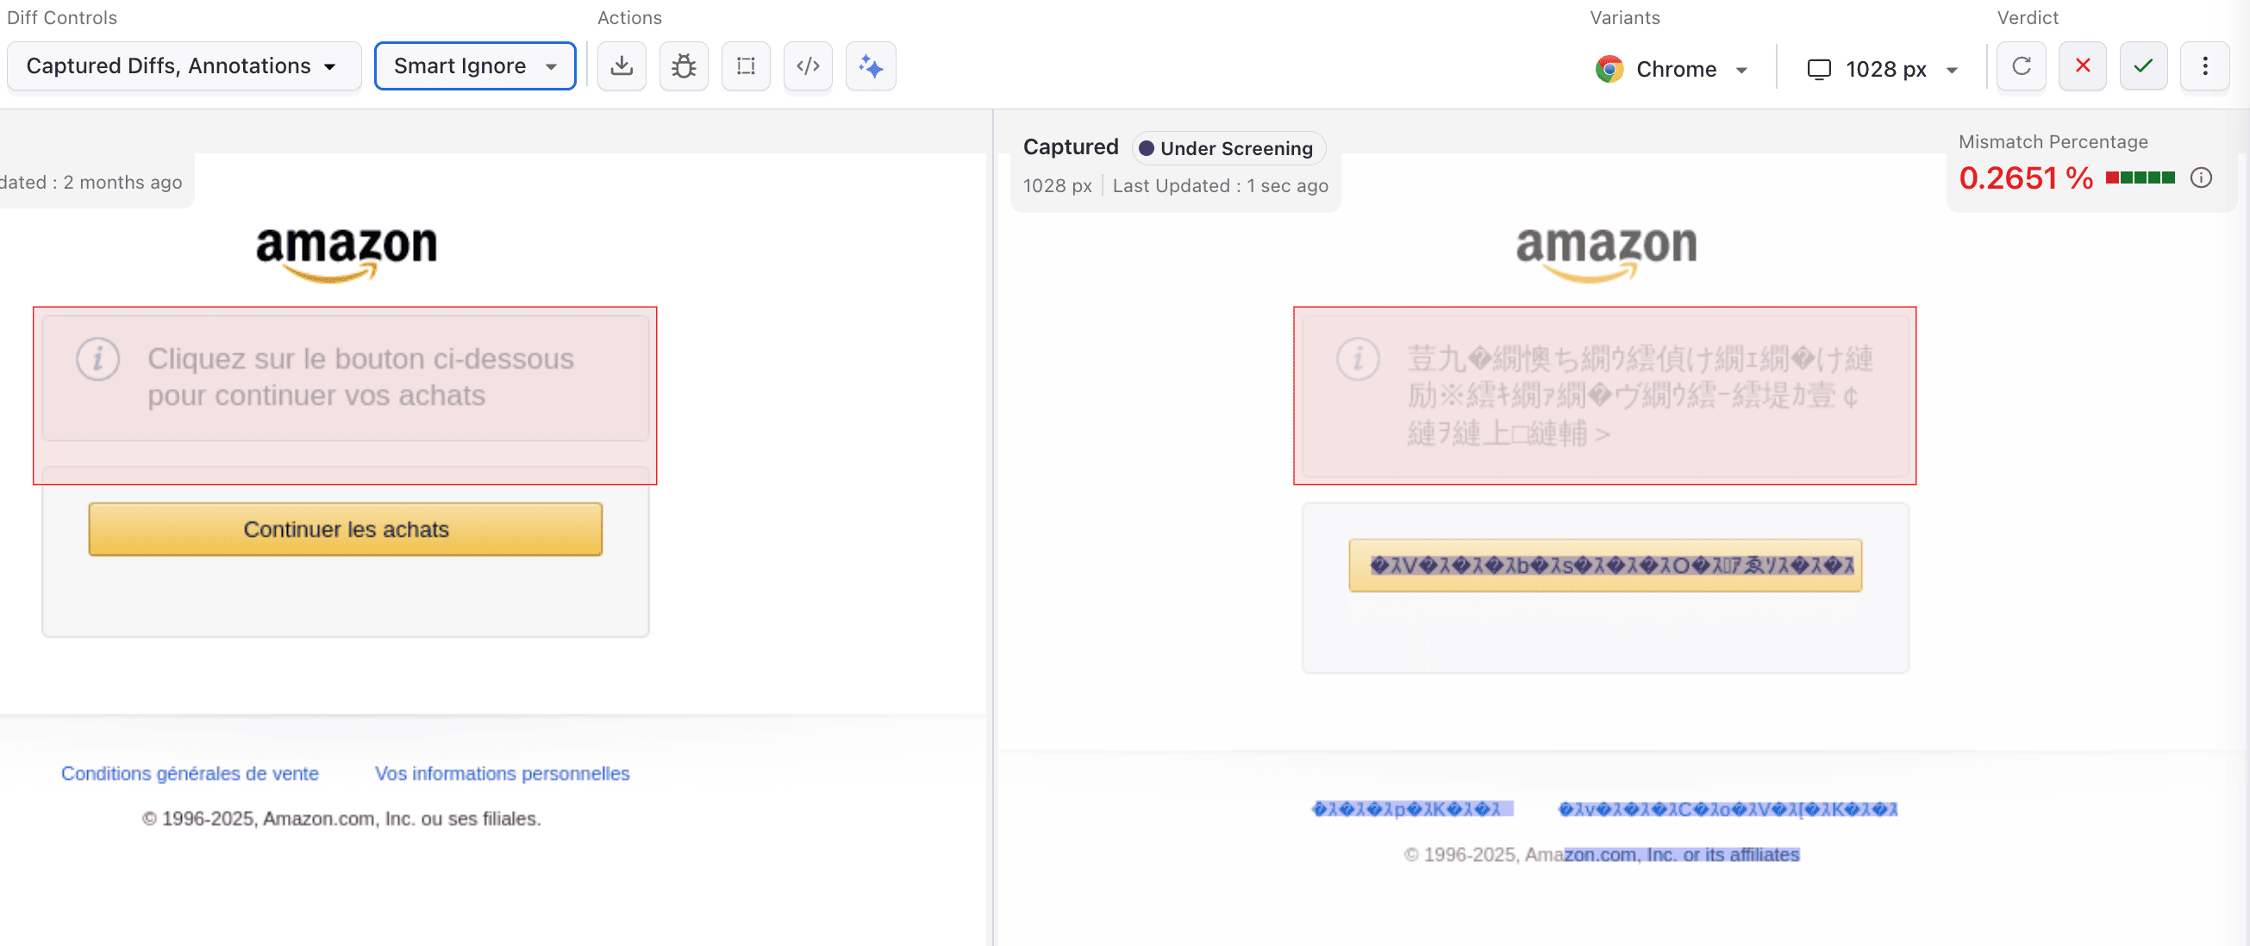Image resolution: width=2250 pixels, height=946 pixels.
Task: Open Conditions générales de vente link
Action: [x=190, y=773]
